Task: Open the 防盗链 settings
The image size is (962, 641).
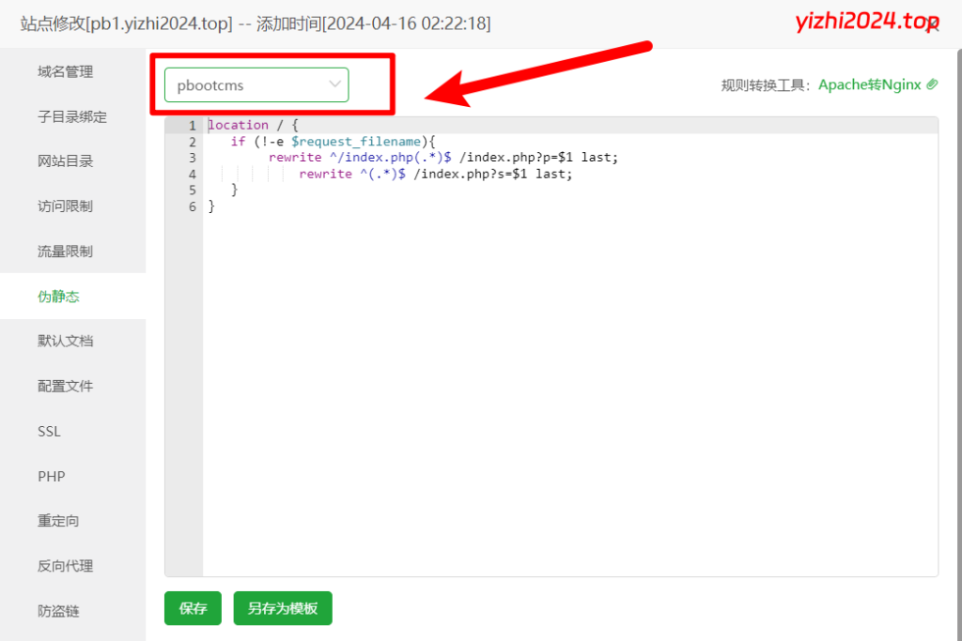Action: click(59, 611)
